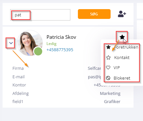Click the Ledig status text
The height and width of the screenshot is (121, 143).
point(51,44)
